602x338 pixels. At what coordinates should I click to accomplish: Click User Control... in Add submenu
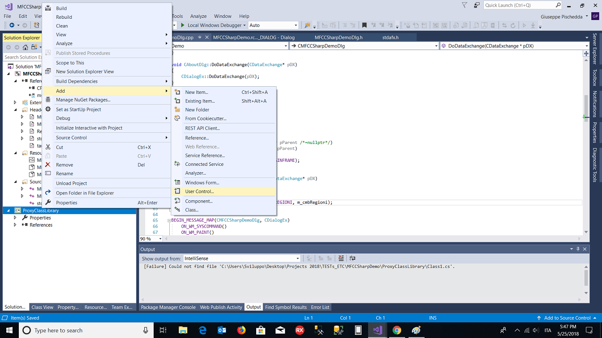pyautogui.click(x=224, y=191)
